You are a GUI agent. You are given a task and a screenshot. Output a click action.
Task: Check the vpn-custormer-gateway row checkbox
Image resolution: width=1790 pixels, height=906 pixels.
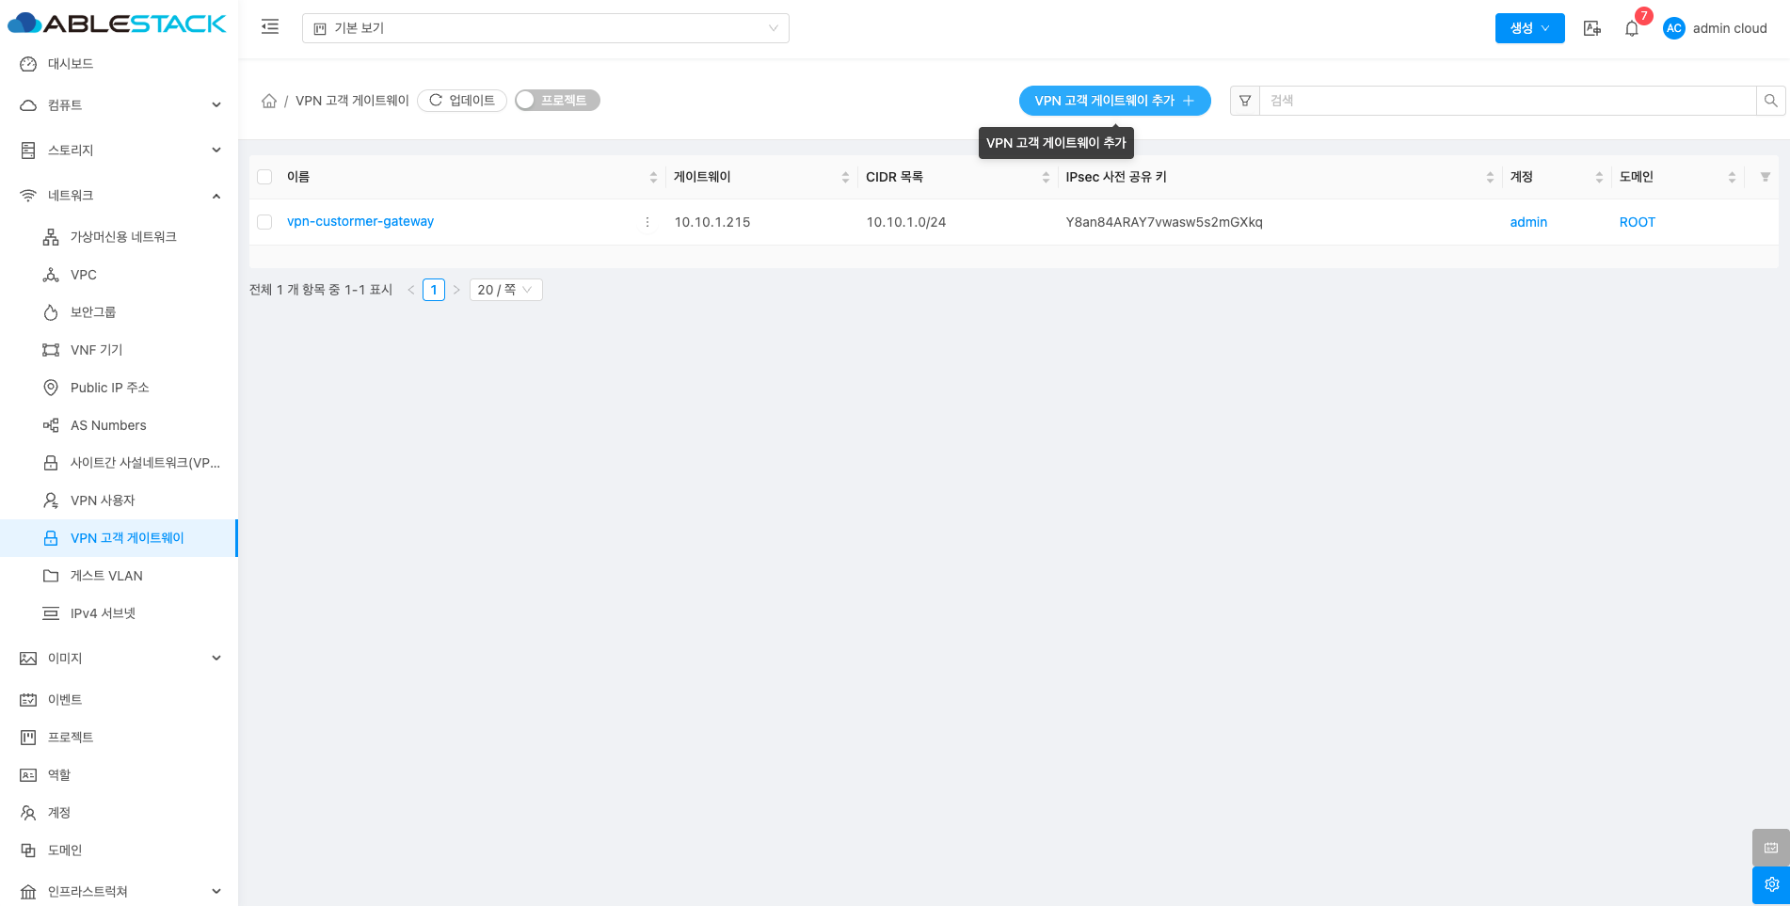tap(264, 222)
